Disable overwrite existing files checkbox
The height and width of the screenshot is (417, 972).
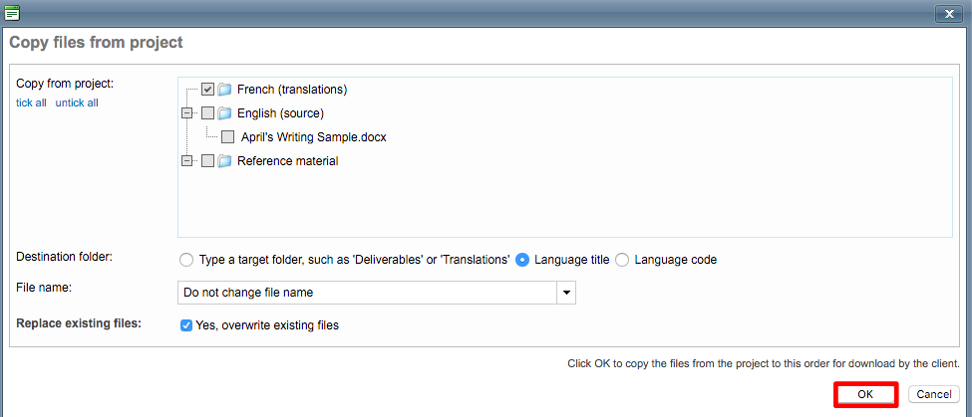pos(186,325)
